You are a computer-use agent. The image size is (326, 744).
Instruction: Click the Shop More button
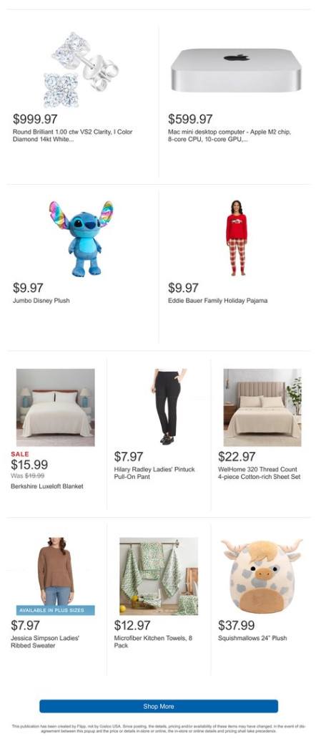point(159,706)
